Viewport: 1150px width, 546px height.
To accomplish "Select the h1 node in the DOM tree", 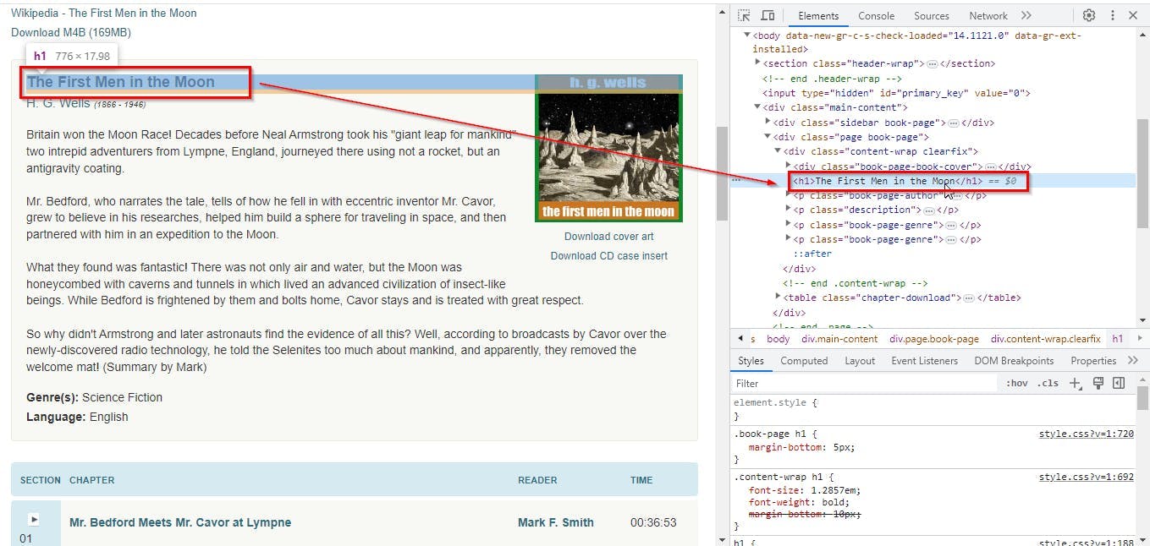I will [887, 181].
